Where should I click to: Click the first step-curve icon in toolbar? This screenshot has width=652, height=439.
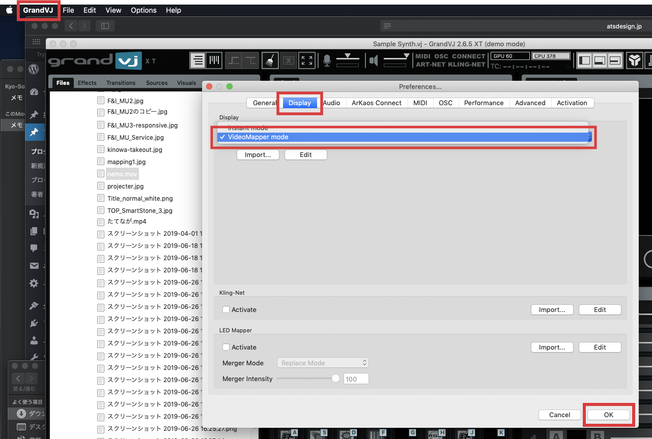[234, 60]
